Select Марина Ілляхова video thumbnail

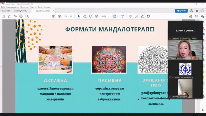point(185,50)
